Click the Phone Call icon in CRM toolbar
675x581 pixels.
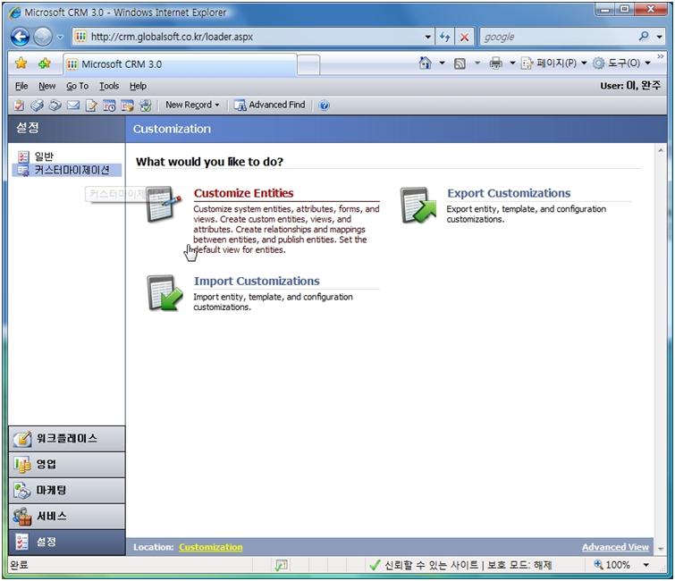click(x=55, y=105)
